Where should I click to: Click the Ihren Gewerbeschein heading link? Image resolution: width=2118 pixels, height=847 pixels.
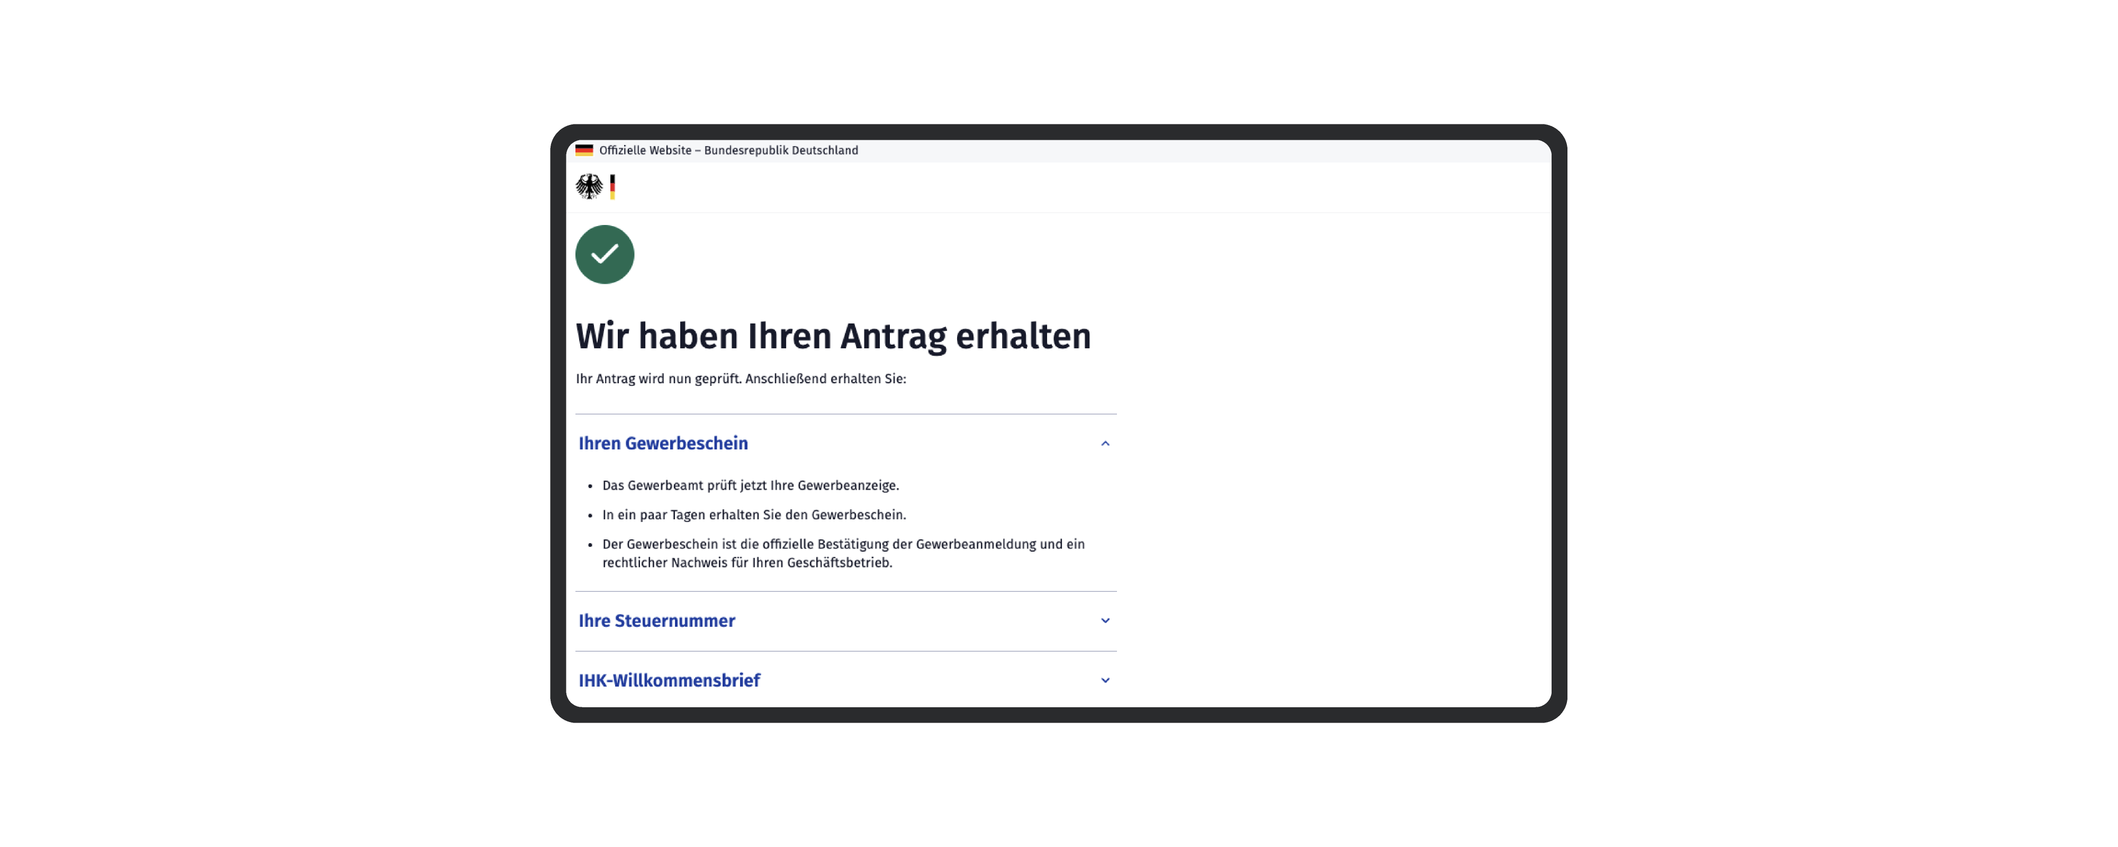663,443
